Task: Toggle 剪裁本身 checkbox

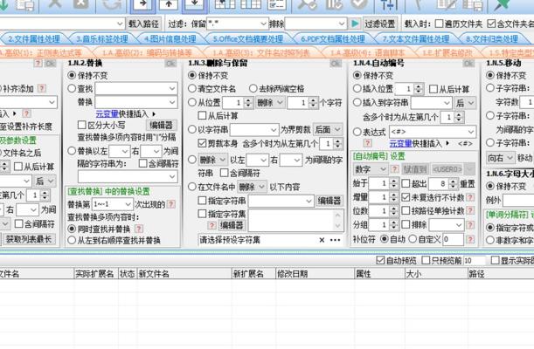Action: [202, 143]
